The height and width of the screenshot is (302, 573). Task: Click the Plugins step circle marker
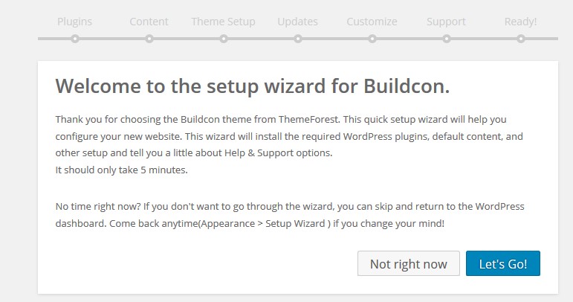pyautogui.click(x=75, y=39)
